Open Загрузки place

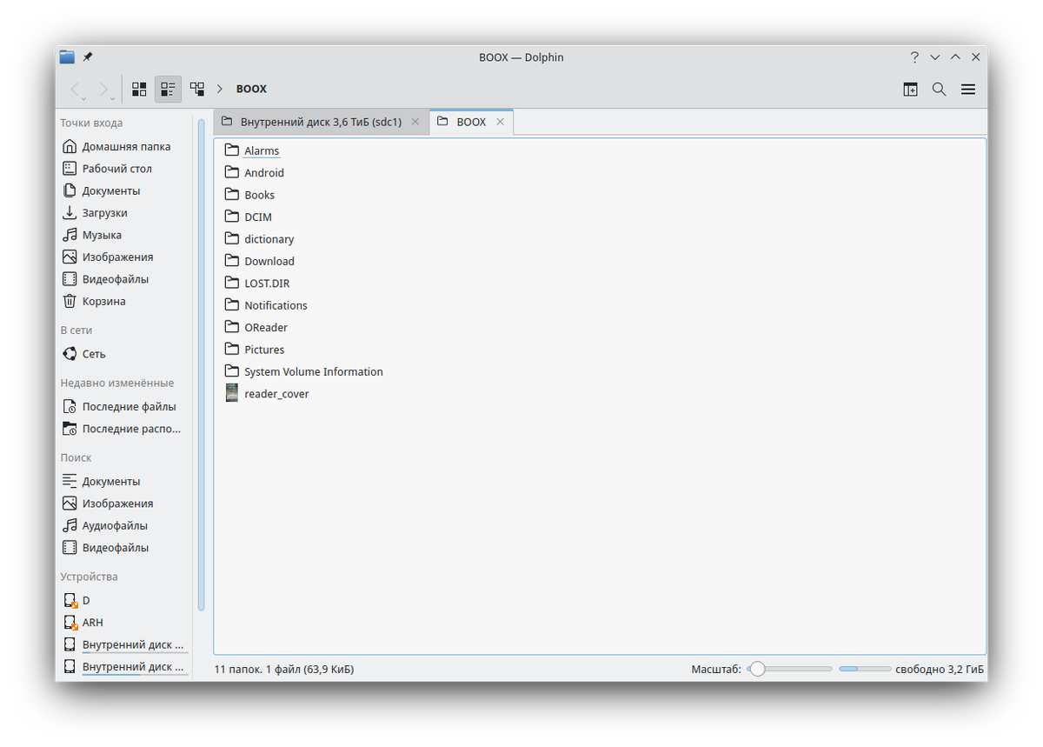pyautogui.click(x=126, y=213)
